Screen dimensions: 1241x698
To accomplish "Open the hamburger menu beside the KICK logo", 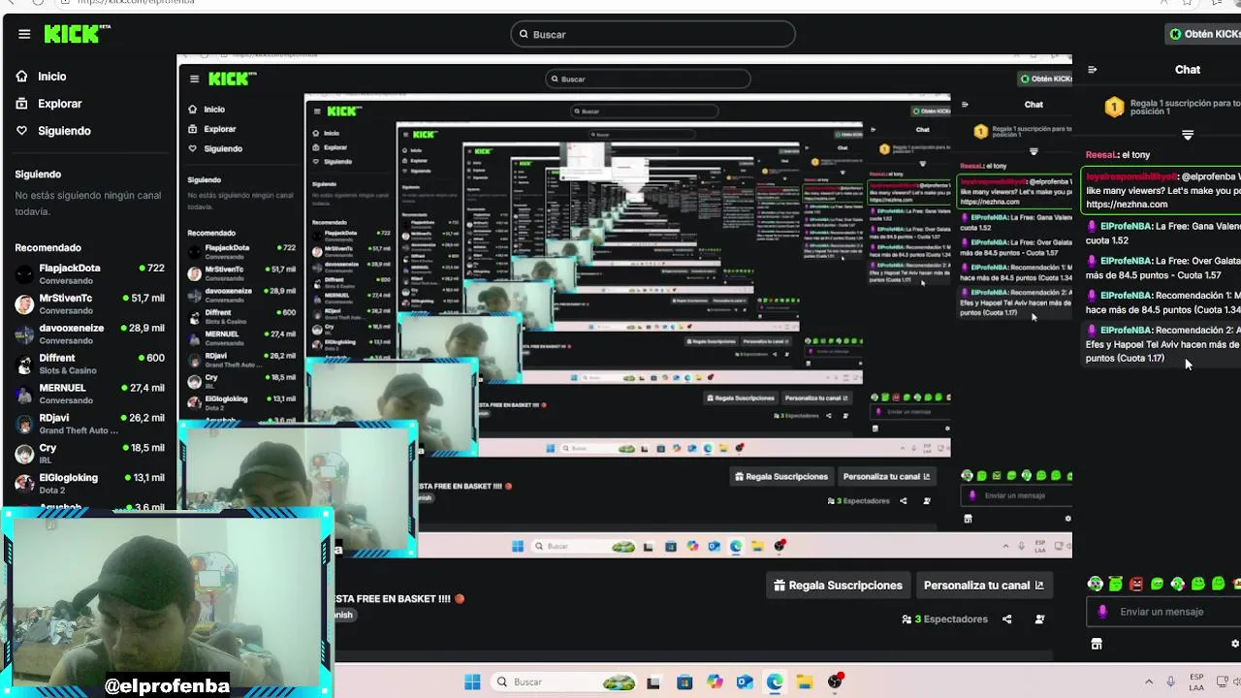I will point(24,34).
